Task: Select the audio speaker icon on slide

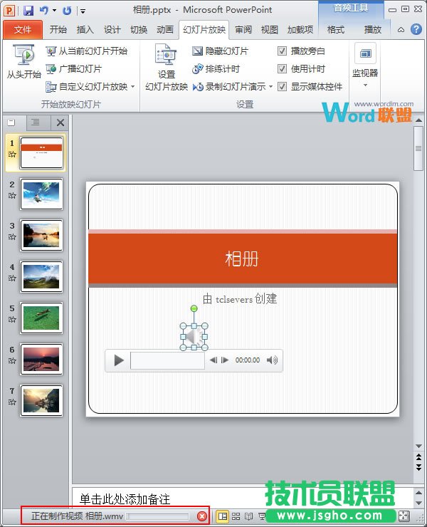Action: click(194, 337)
